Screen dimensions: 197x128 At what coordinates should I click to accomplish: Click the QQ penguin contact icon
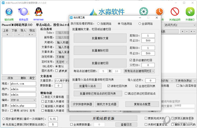pyautogui.click(x=38, y=12)
